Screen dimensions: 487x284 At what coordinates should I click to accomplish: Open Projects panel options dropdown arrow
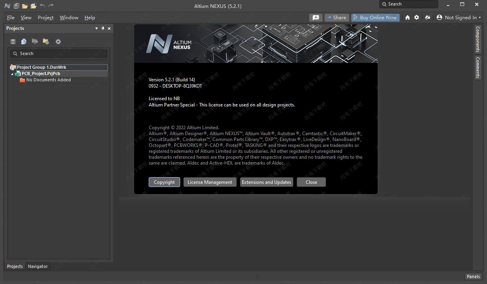coord(97,28)
